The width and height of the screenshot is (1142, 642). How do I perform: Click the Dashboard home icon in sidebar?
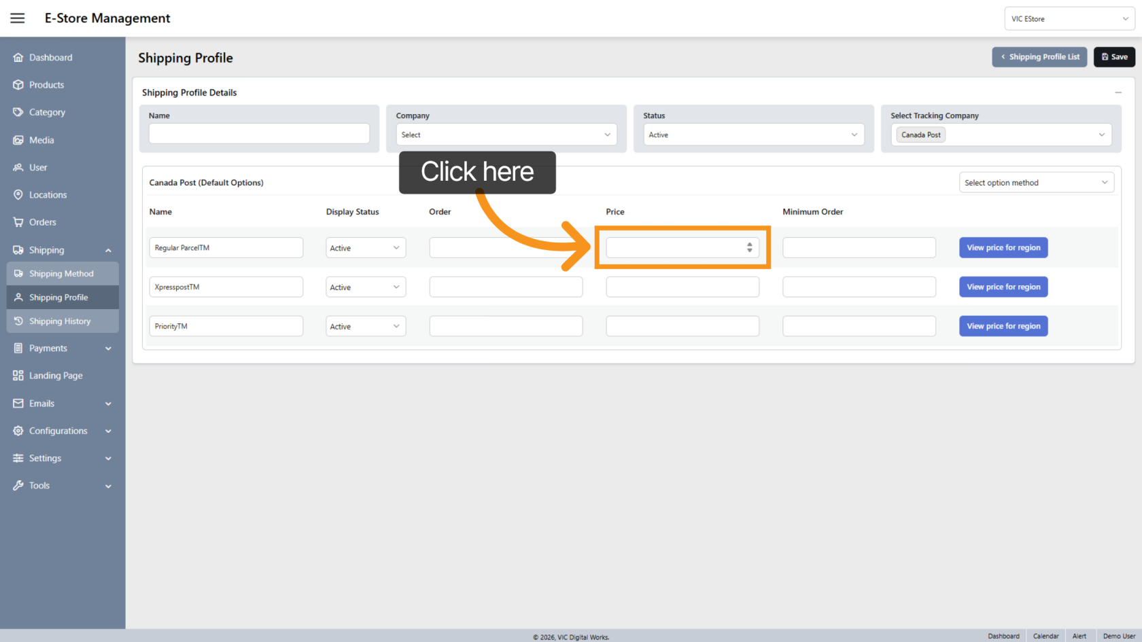point(18,58)
